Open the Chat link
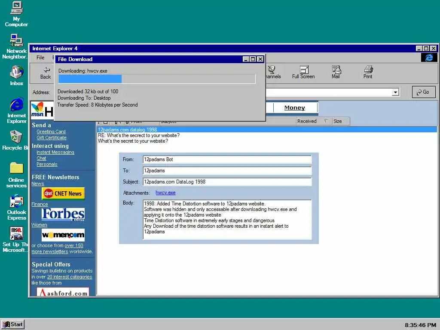 click(41, 158)
